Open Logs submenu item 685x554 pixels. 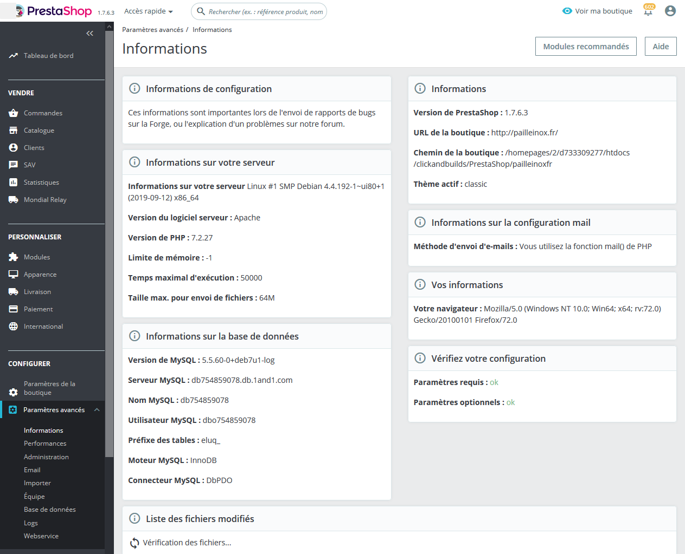[31, 523]
